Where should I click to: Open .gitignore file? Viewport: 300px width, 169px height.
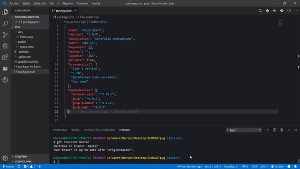point(24,57)
